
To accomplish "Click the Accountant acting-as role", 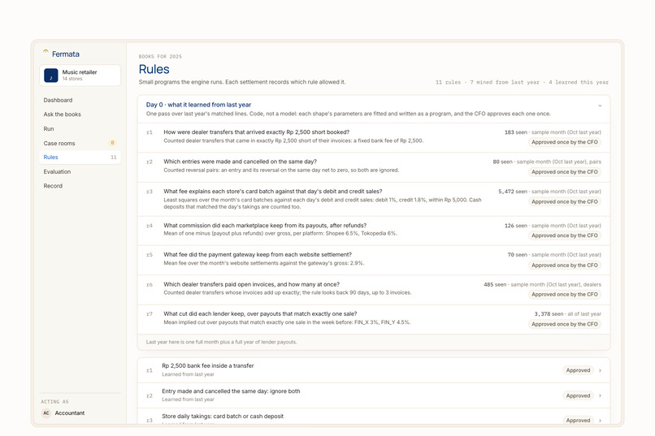I will point(70,413).
